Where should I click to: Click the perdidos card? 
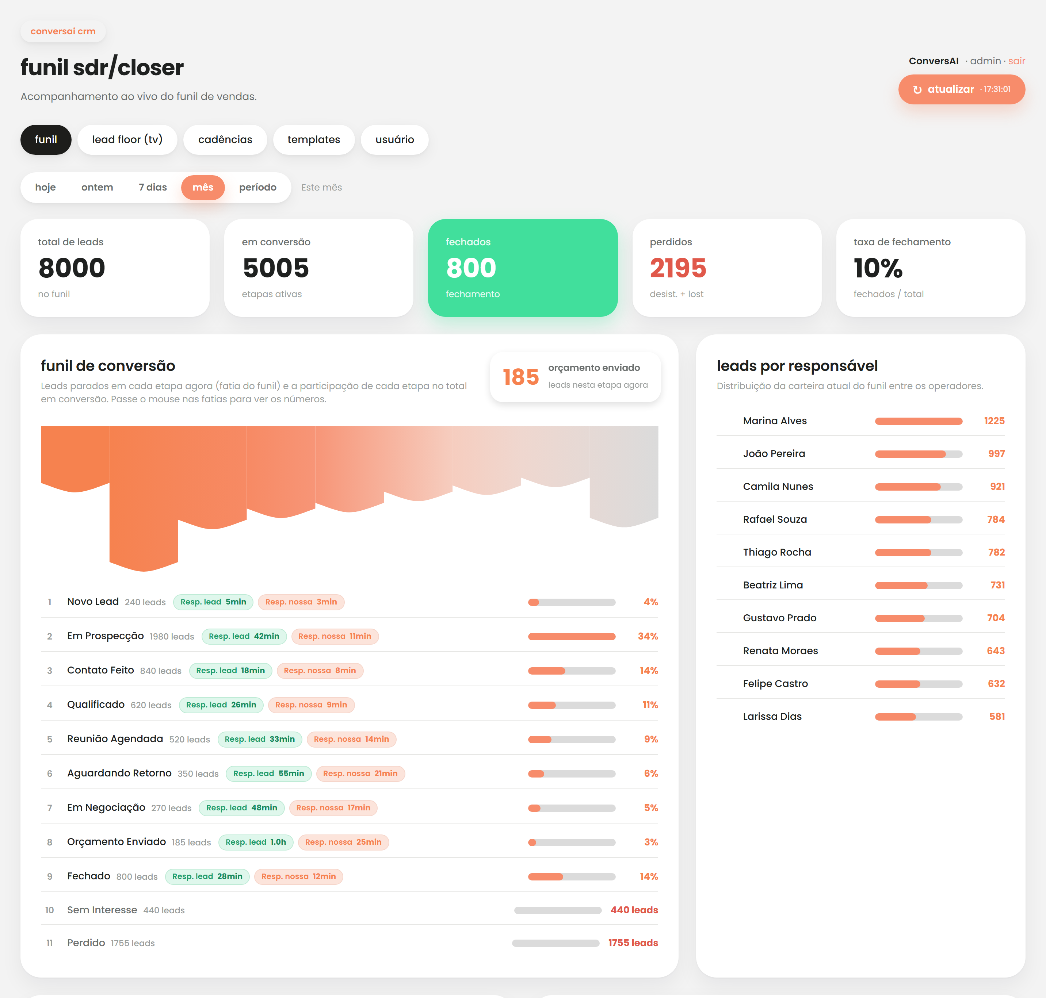(726, 268)
